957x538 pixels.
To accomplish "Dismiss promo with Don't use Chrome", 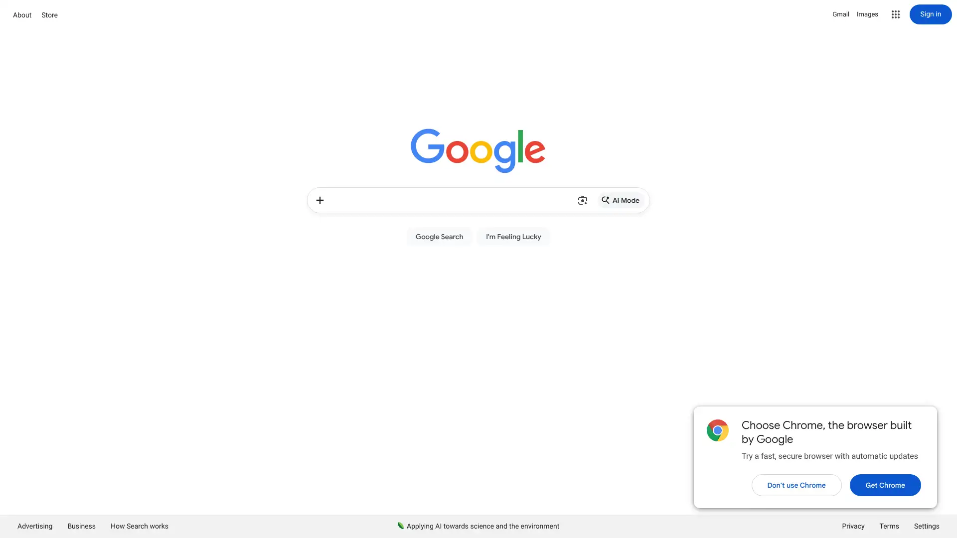I will click(797, 485).
